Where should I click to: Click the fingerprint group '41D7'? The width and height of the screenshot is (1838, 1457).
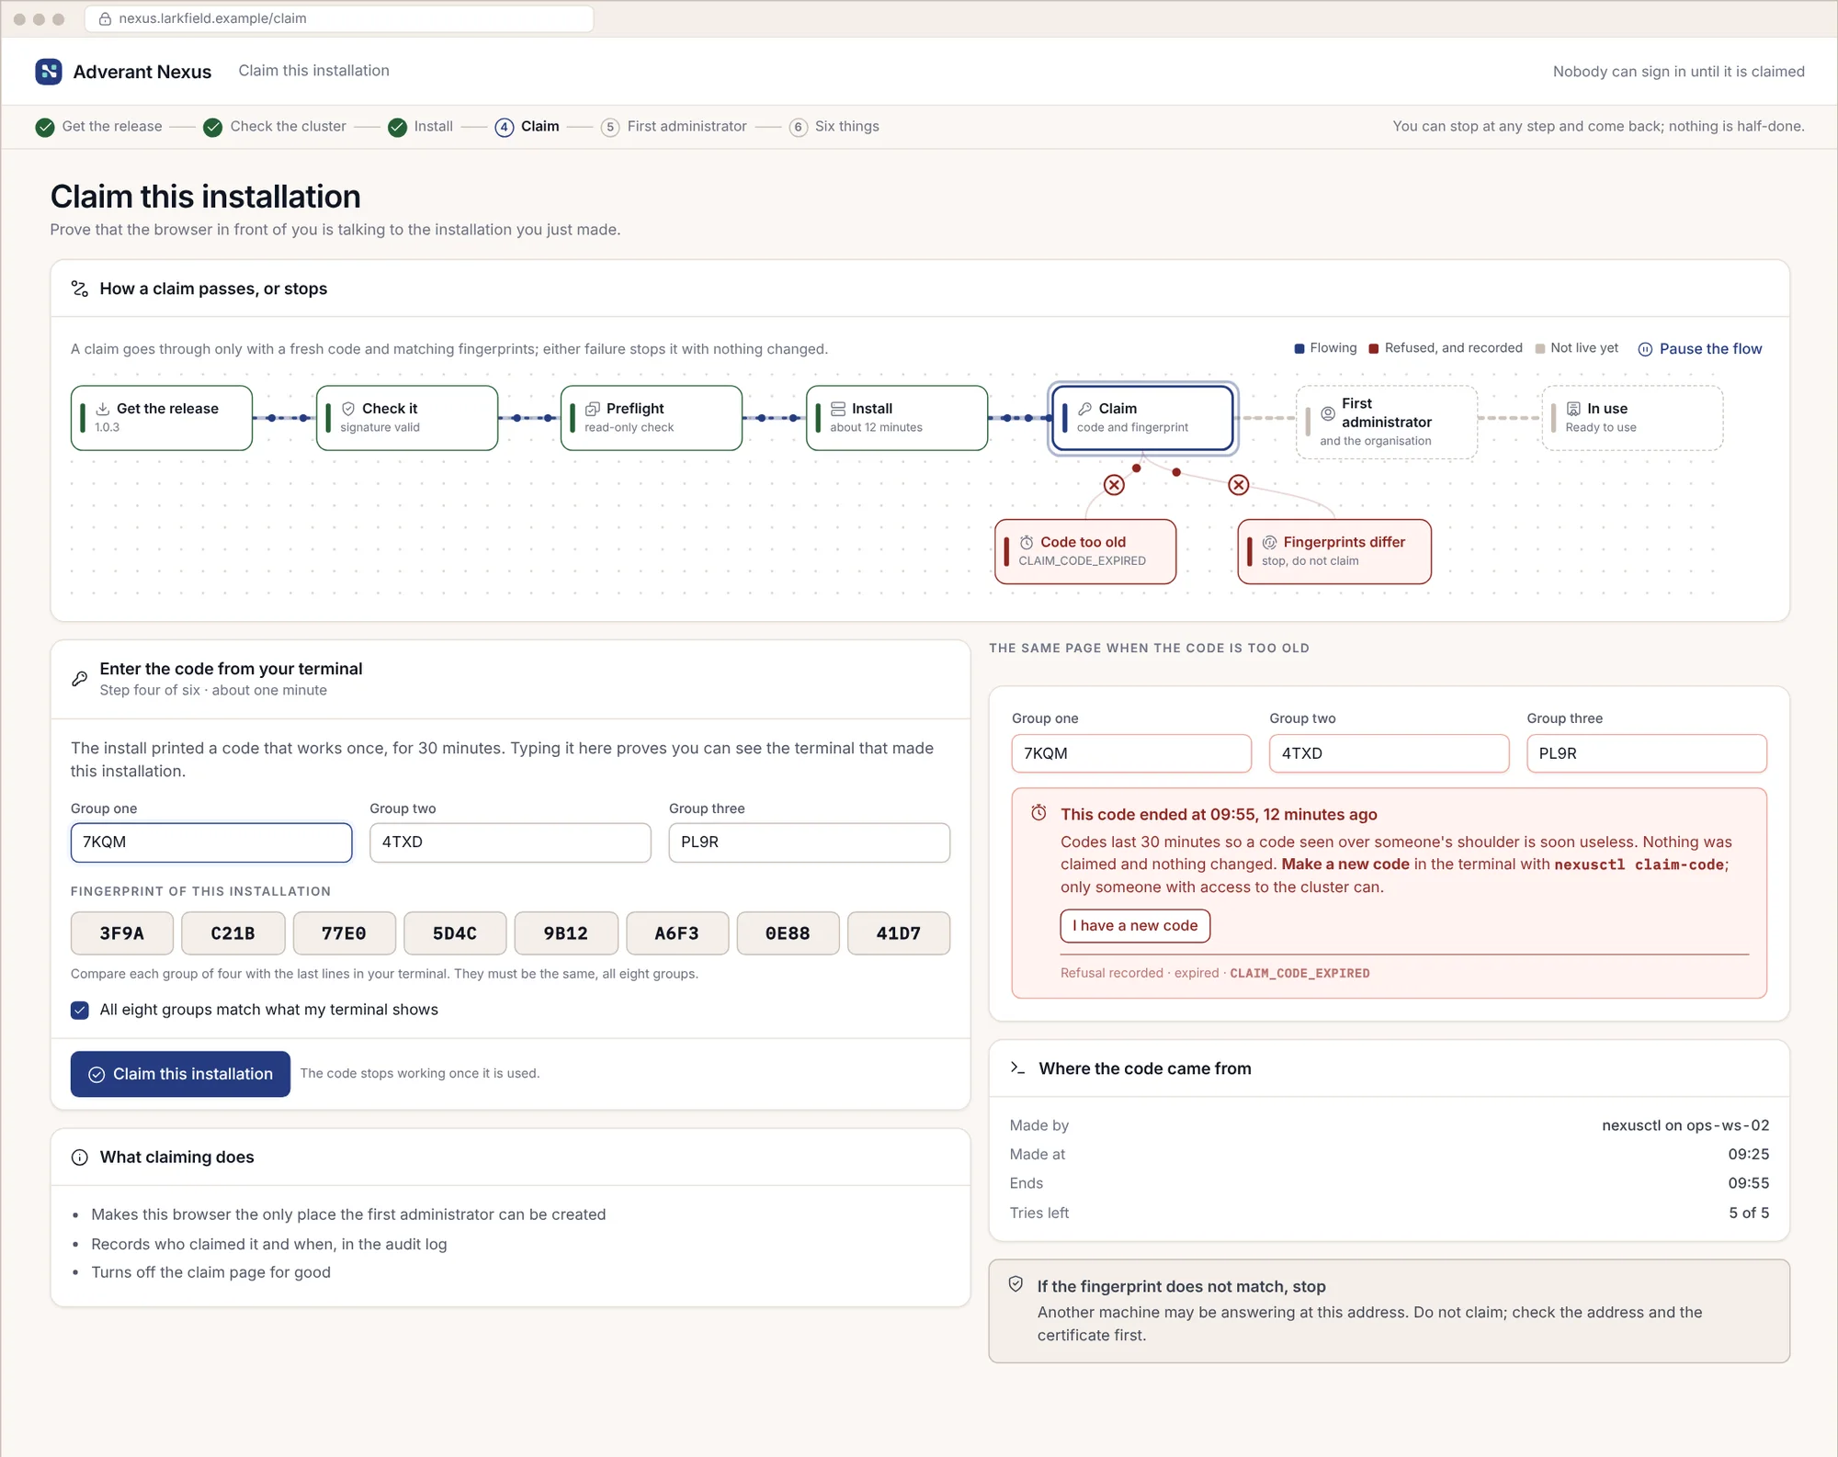pyautogui.click(x=899, y=933)
